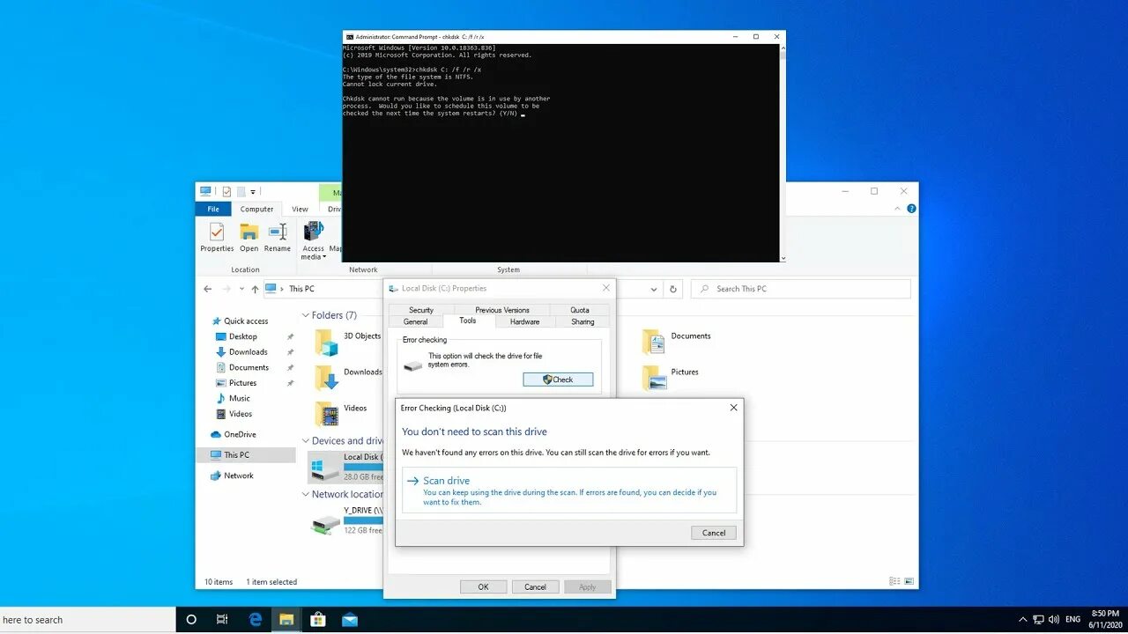Click Open icon in Explorer ribbon

point(249,237)
